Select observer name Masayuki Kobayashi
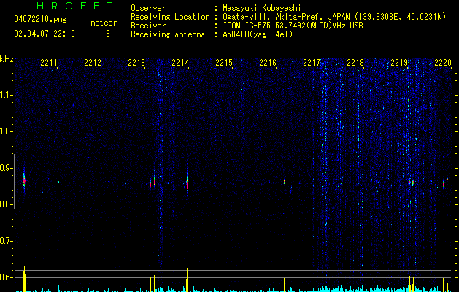459x292 pixels. coord(262,8)
